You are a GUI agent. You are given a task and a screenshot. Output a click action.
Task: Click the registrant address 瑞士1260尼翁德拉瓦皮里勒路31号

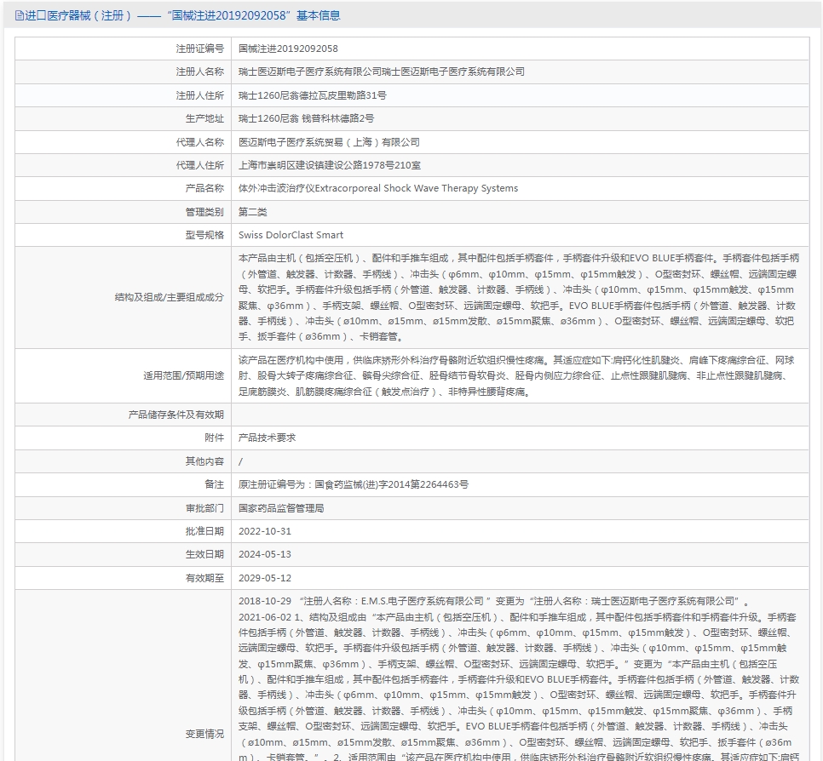pyautogui.click(x=312, y=95)
